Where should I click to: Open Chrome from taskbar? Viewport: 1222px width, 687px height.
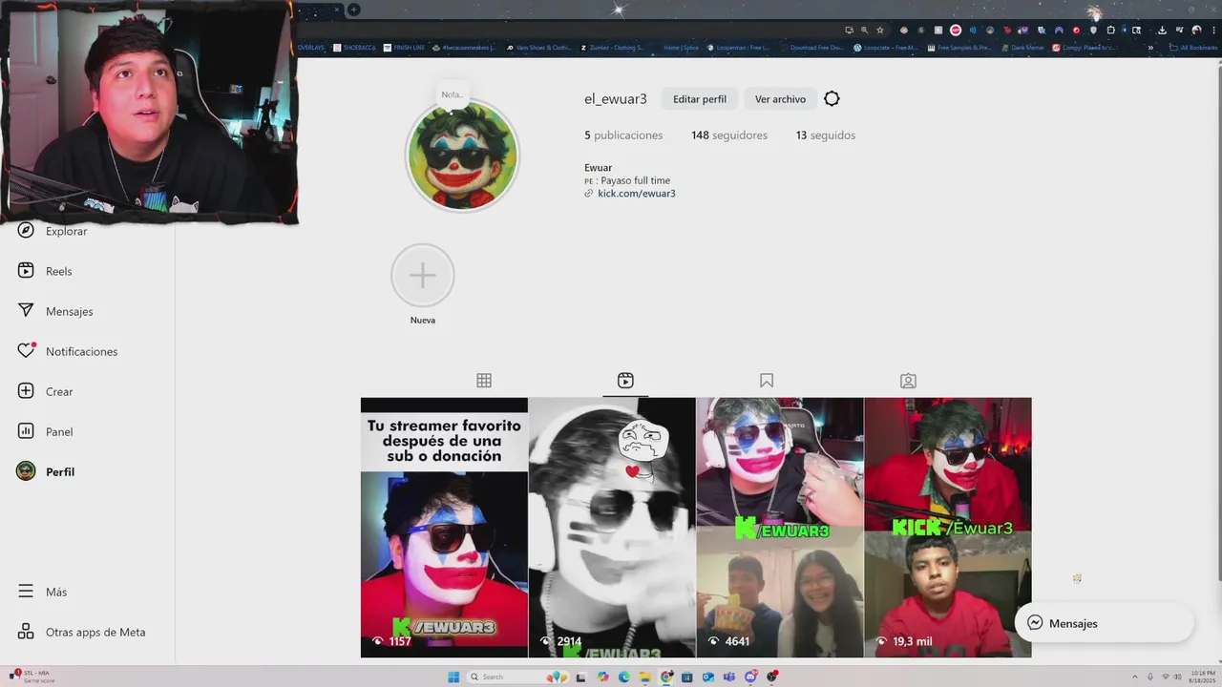[x=666, y=677]
